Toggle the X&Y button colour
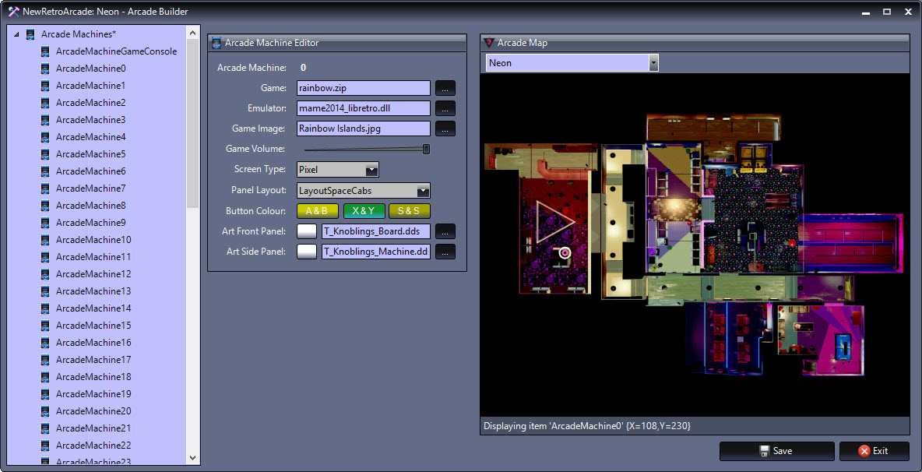The height and width of the screenshot is (472, 922). 364,211
